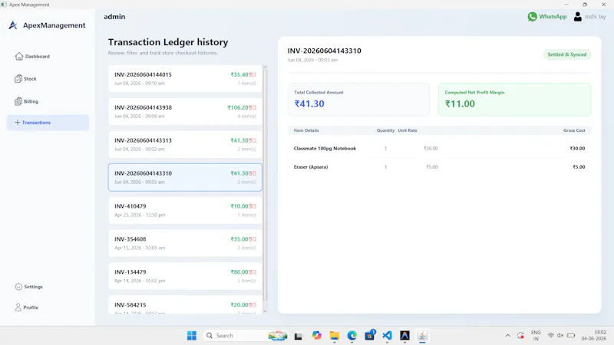The height and width of the screenshot is (345, 614).
Task: Click the ₹11.00 Computed Net Profit Margin
Action: click(460, 103)
